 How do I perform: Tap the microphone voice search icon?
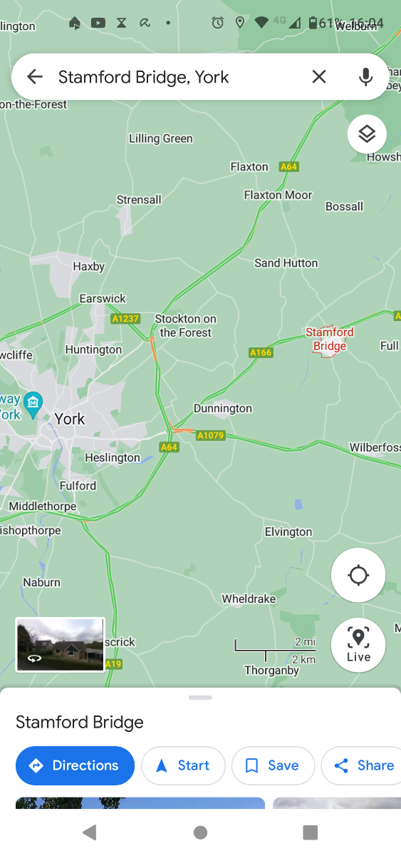pyautogui.click(x=365, y=76)
